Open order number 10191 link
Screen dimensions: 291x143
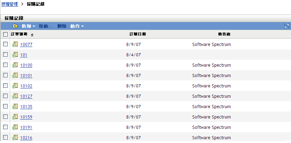(x=26, y=127)
